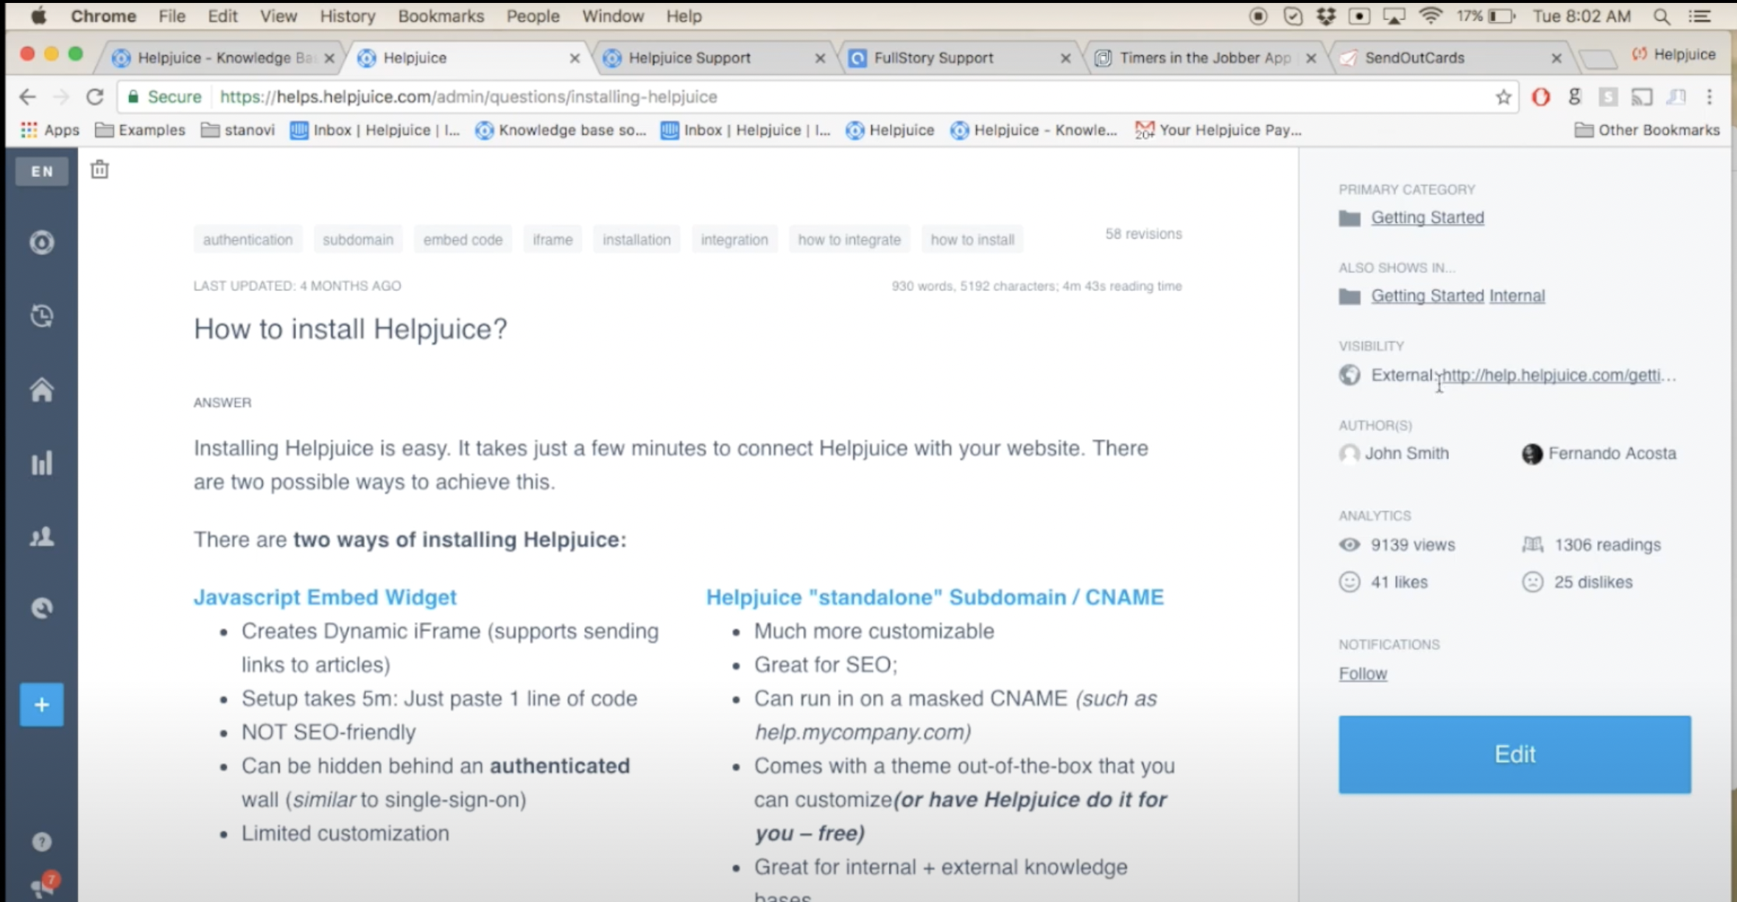Screen dimensions: 1737x902
Task: Click the subdomain tag
Action: [358, 240]
